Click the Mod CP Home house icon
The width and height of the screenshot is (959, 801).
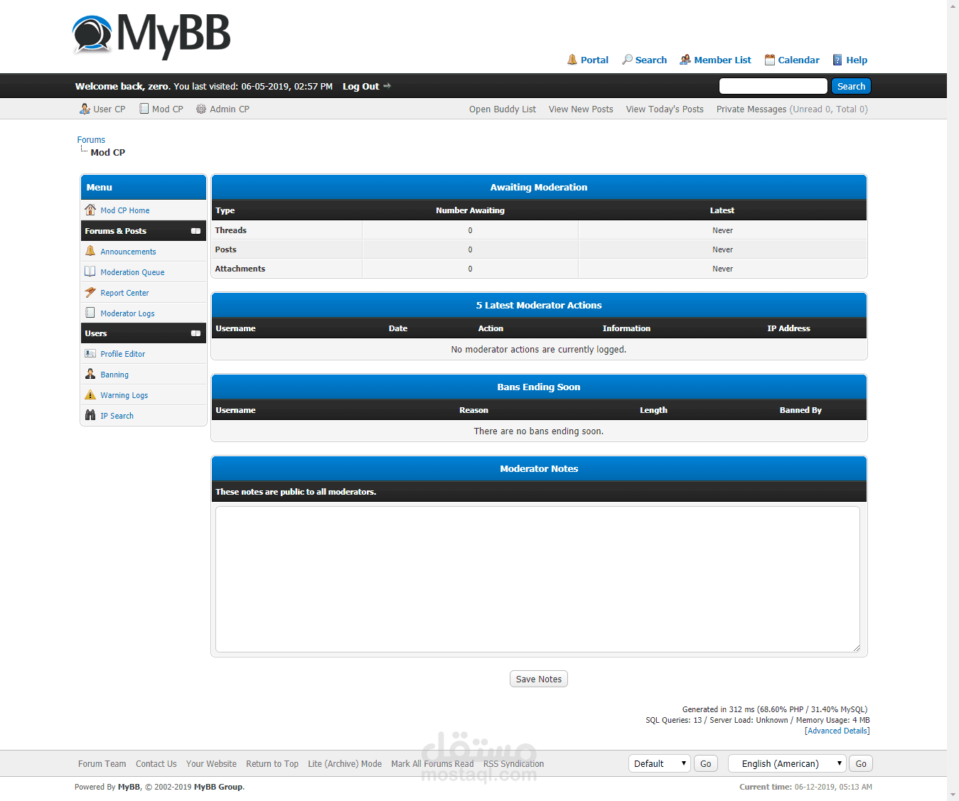pos(90,210)
